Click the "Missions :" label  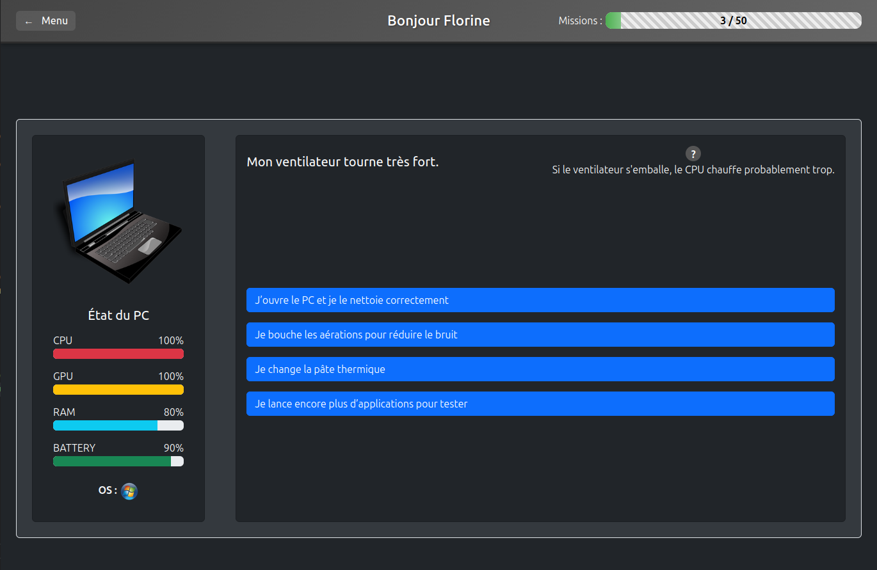pyautogui.click(x=580, y=21)
